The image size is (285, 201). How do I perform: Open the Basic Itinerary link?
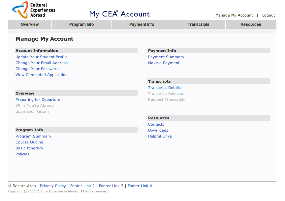(x=29, y=148)
